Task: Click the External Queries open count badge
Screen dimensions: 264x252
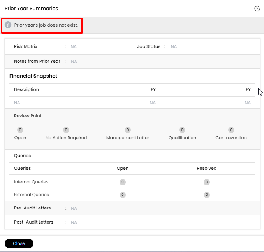Action: (123, 195)
